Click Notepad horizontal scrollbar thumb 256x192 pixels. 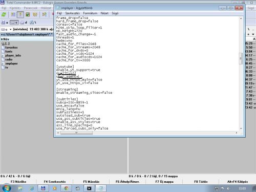[x=76, y=133]
